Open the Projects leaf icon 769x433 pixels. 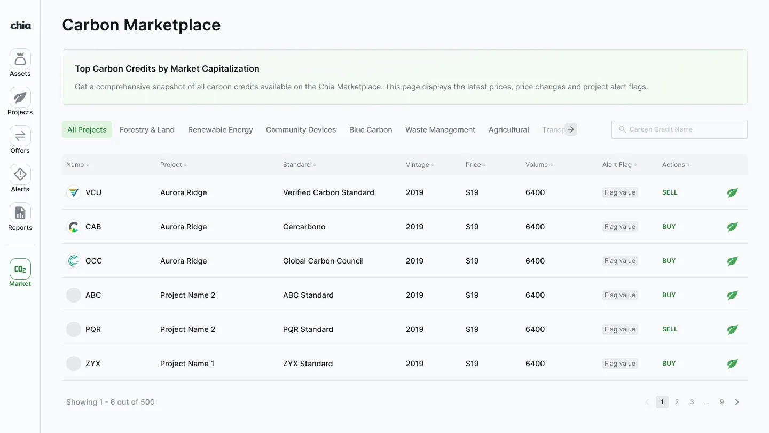pyautogui.click(x=20, y=97)
